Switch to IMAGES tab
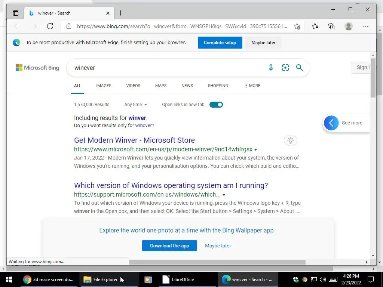Image resolution: width=383 pixels, height=287 pixels. point(104,86)
